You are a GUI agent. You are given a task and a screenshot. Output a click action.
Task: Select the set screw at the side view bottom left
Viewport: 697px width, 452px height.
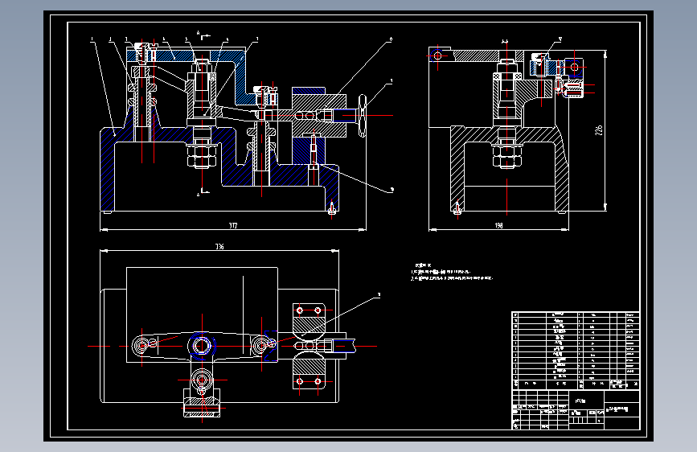coord(457,208)
